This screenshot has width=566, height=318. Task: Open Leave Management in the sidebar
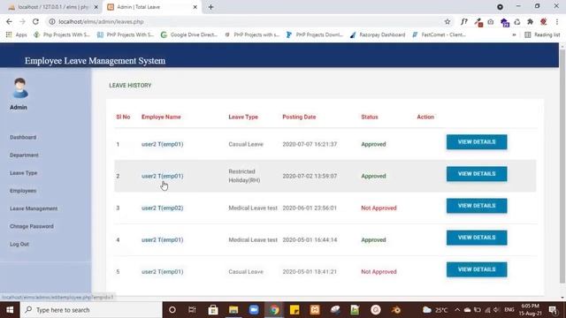click(x=34, y=208)
